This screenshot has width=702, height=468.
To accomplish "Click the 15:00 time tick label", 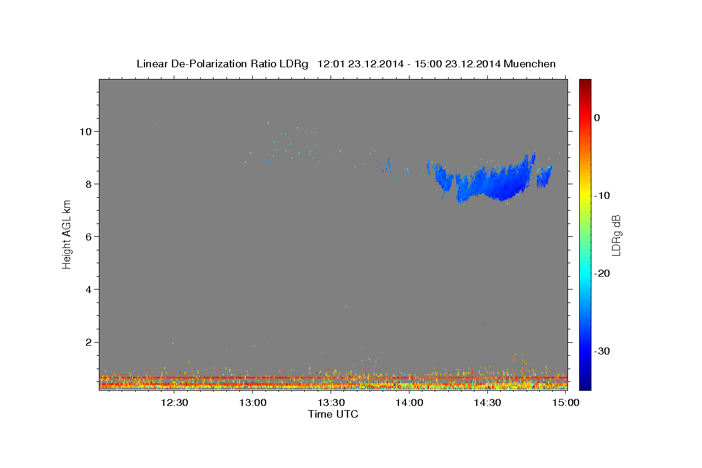I will point(565,403).
